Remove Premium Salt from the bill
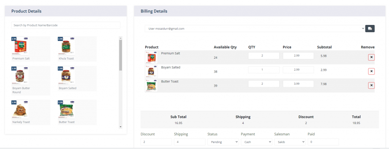This screenshot has height=149, width=389. pos(372,57)
